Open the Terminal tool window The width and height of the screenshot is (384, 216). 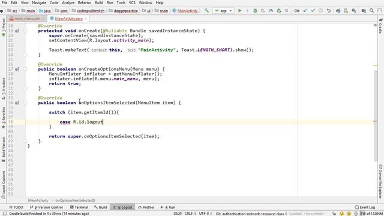coord(79,207)
